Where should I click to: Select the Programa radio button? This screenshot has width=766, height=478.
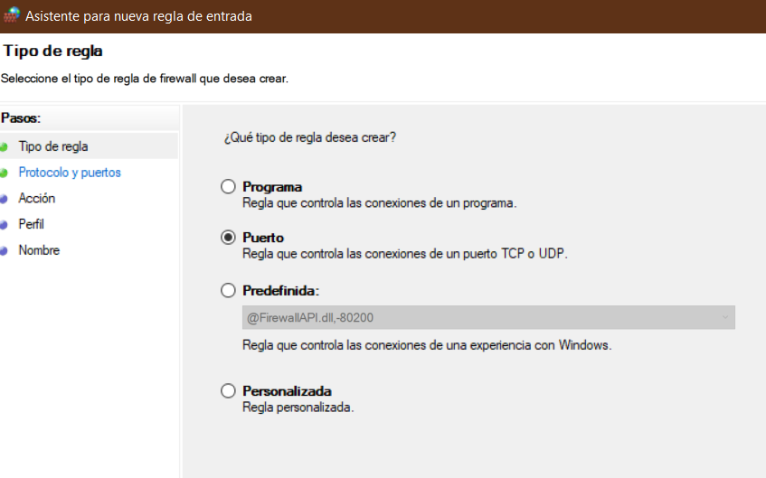click(228, 186)
